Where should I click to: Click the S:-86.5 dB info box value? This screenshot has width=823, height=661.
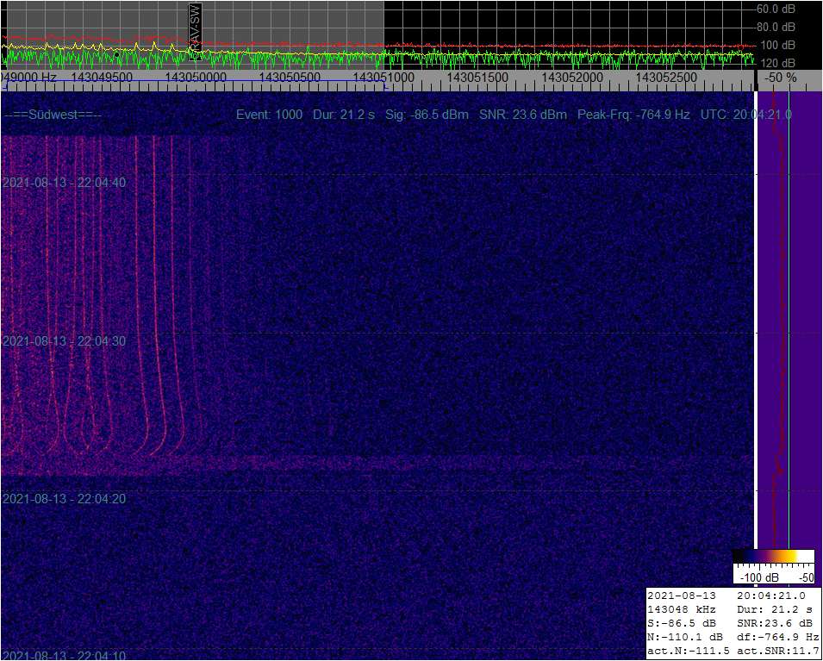pyautogui.click(x=682, y=624)
